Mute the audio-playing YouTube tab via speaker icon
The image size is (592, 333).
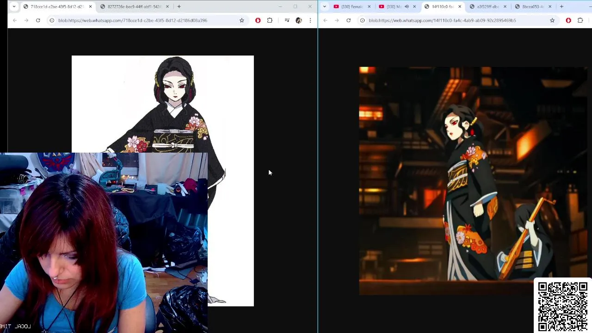407,6
